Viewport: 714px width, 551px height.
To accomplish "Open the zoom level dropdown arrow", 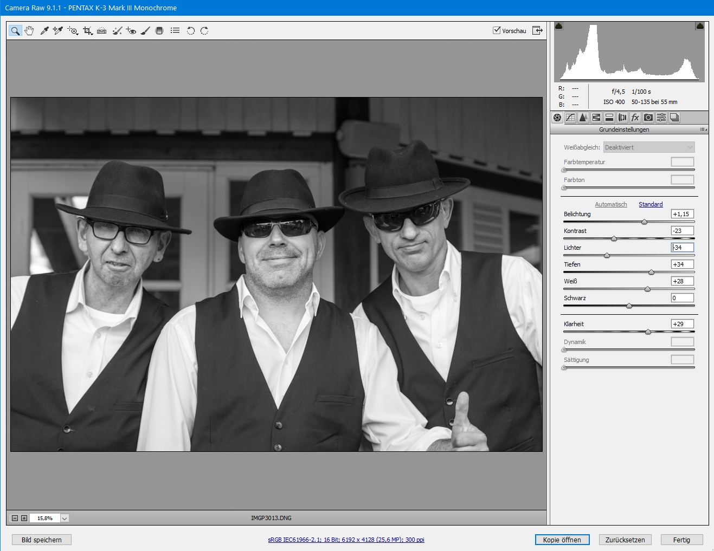I will tap(65, 518).
